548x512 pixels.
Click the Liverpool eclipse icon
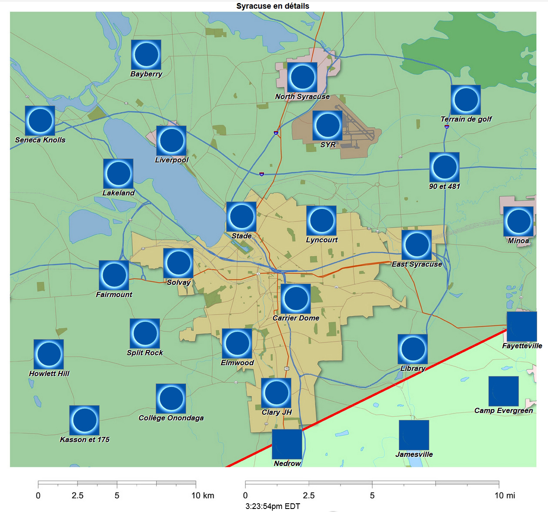point(171,141)
